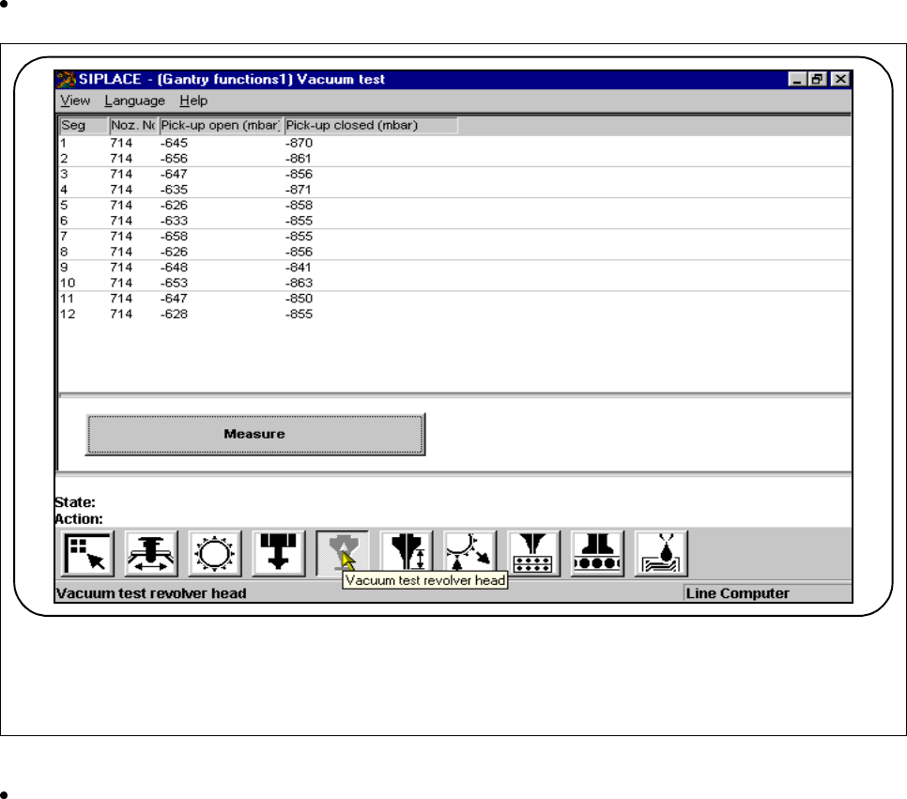907x799 pixels.
Task: Select pick-up open value -628
Action: 174,315
